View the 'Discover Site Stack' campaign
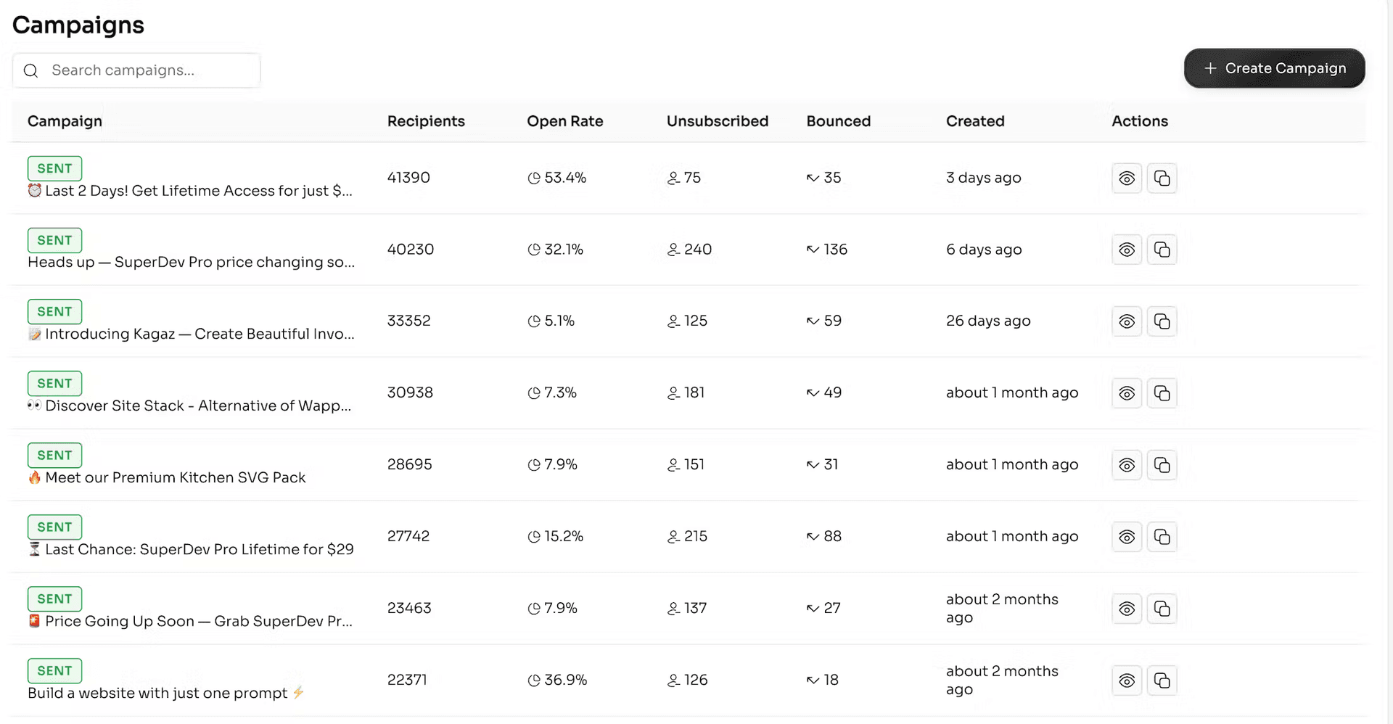1393x724 pixels. tap(1126, 393)
